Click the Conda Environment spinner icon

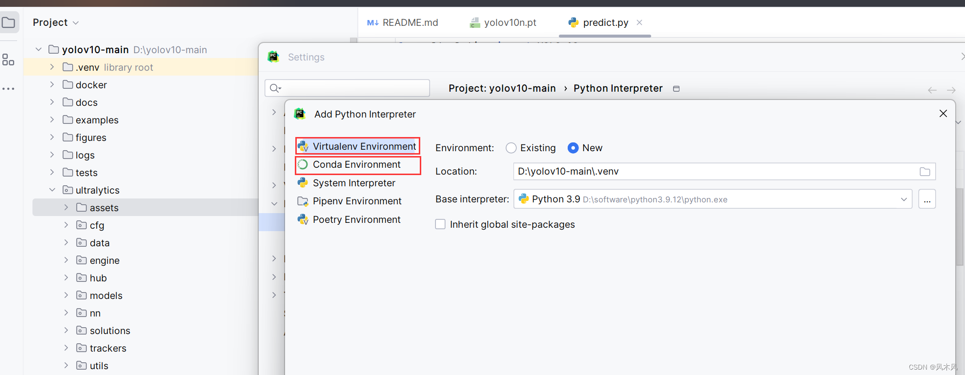click(303, 164)
